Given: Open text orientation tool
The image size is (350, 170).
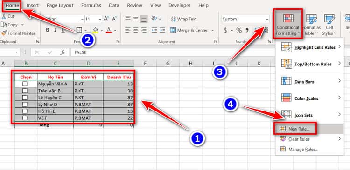Looking at the screenshot, I should click(154, 19).
